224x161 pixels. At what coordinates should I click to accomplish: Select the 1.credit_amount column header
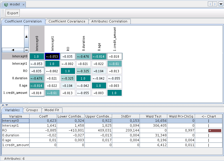point(115,39)
